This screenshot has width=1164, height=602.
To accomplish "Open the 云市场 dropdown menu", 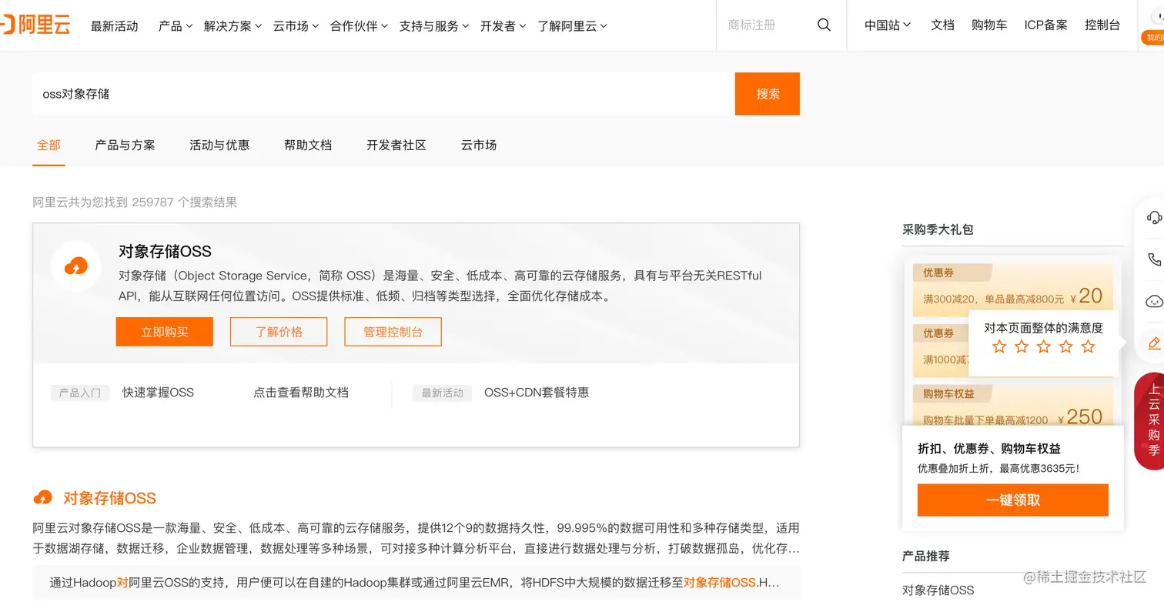I will coord(296,25).
